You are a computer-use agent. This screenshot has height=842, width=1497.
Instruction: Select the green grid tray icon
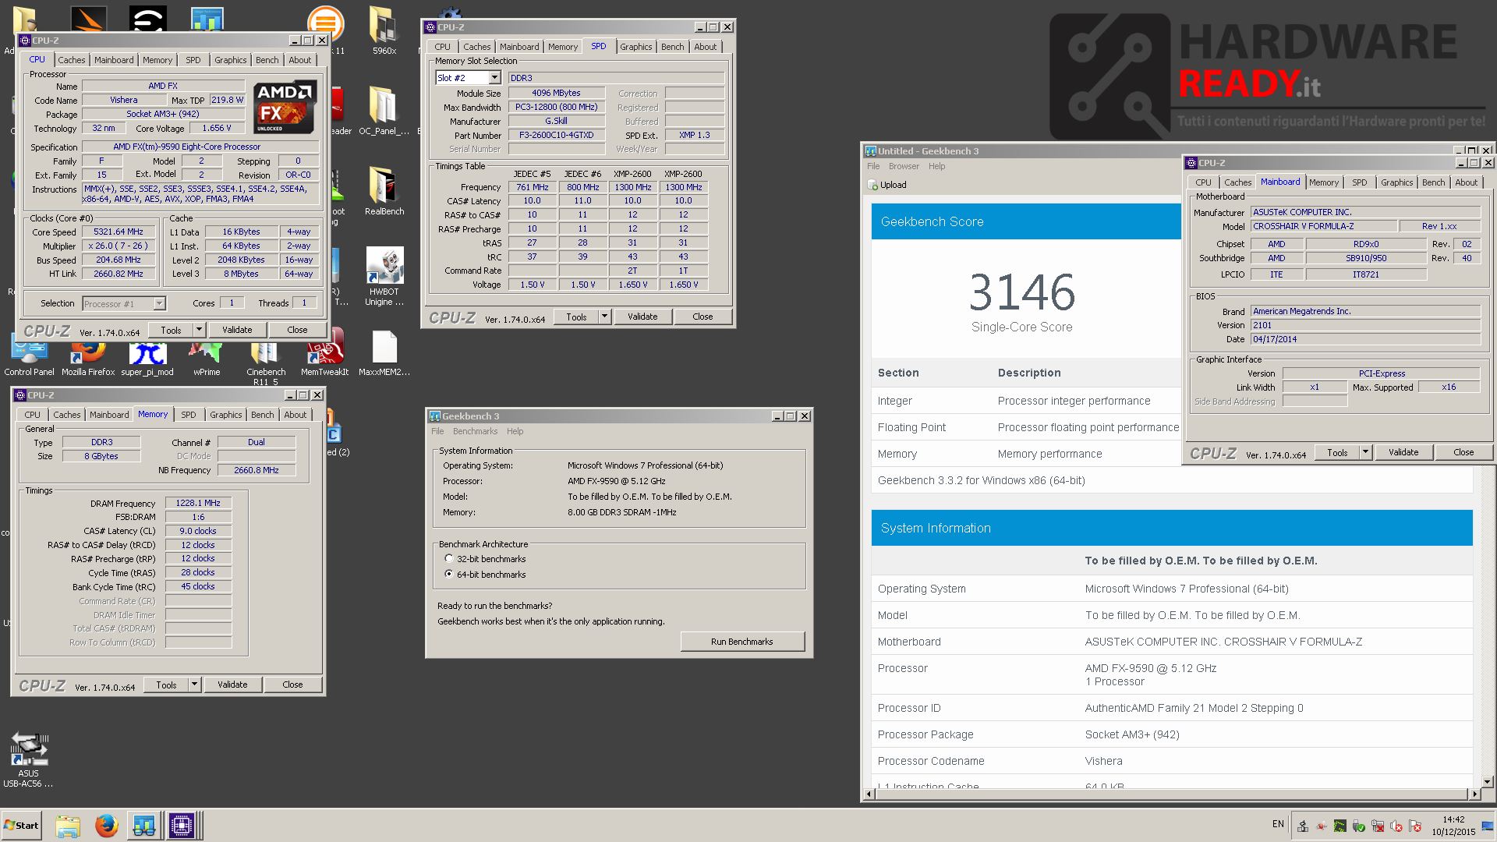[1340, 826]
